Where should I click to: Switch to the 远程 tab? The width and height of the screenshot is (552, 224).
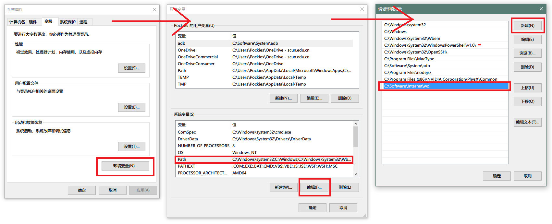click(x=83, y=22)
